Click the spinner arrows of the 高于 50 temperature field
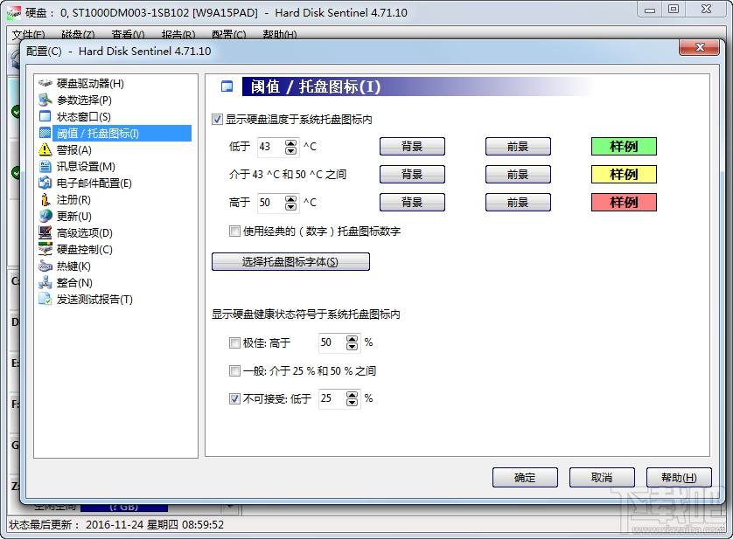The height and width of the screenshot is (539, 733). [x=290, y=203]
